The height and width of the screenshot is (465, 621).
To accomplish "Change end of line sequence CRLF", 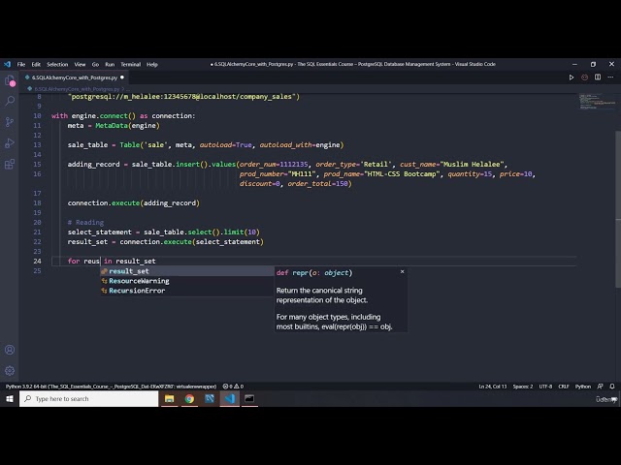I will pyautogui.click(x=564, y=387).
